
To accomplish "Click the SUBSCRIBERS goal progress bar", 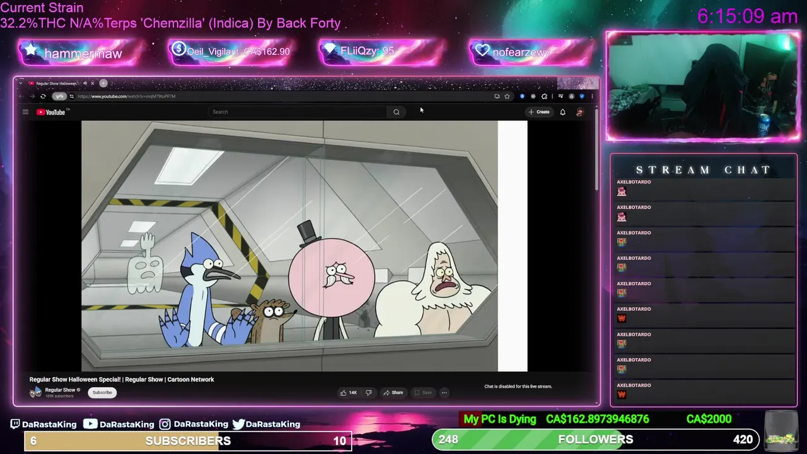I will 188,441.
